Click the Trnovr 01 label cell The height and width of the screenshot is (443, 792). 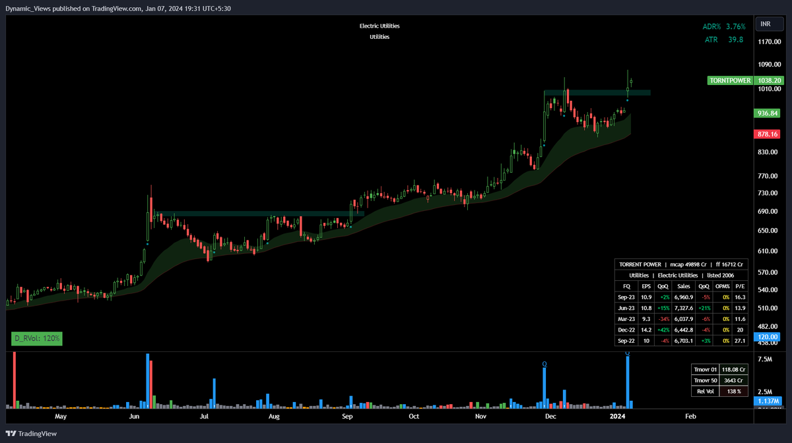click(x=704, y=370)
